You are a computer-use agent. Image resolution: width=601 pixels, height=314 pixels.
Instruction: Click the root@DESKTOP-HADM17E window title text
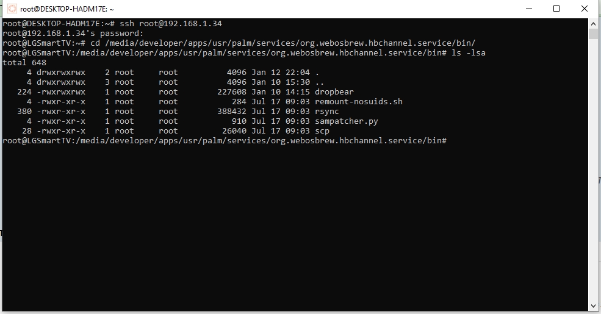[x=67, y=9]
